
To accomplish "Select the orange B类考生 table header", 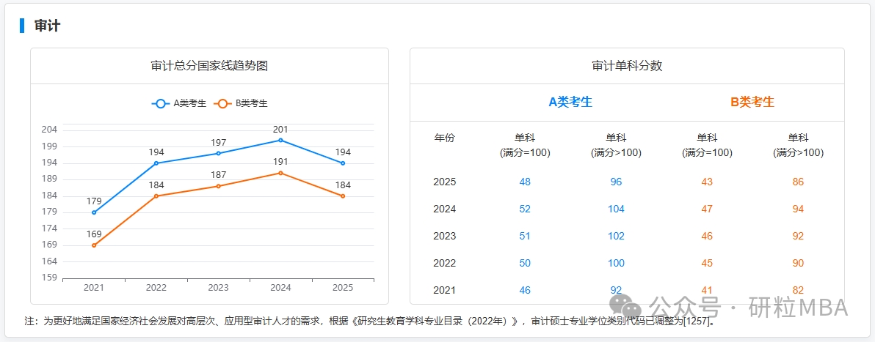I will 752,102.
